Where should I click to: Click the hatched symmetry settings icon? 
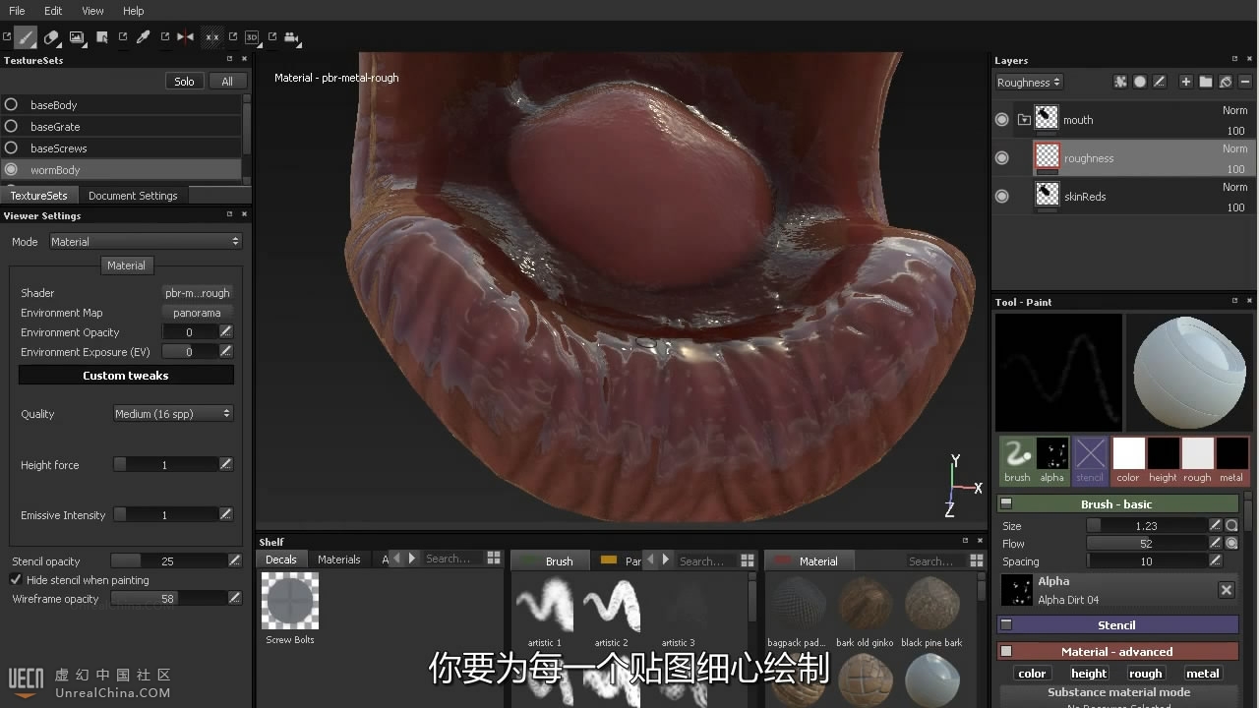point(211,37)
